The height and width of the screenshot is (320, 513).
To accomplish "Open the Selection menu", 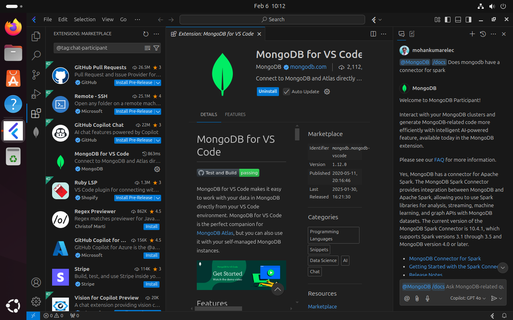I will 85,19.
